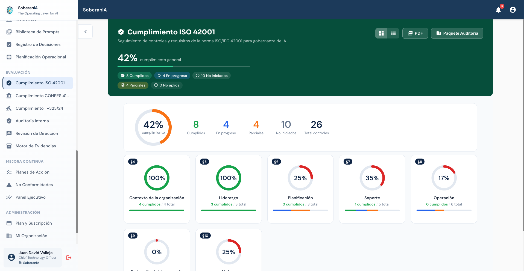Screen dimensions: 524x271
Task: Click the 26 Total controles stat
Action: pyautogui.click(x=317, y=127)
